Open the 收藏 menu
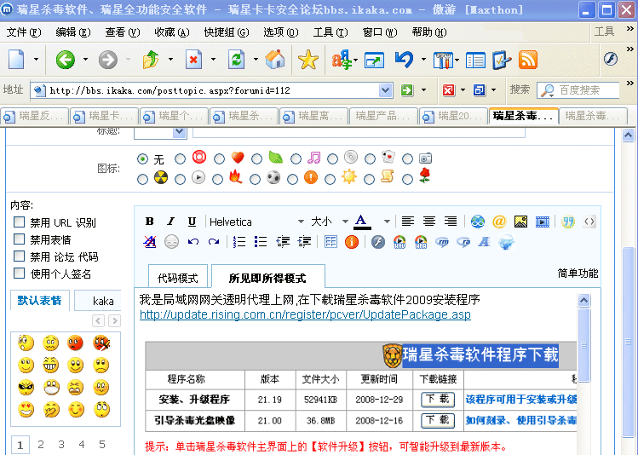 point(171,32)
